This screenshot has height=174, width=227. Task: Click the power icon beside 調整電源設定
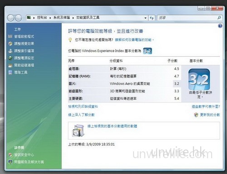coord(10,58)
